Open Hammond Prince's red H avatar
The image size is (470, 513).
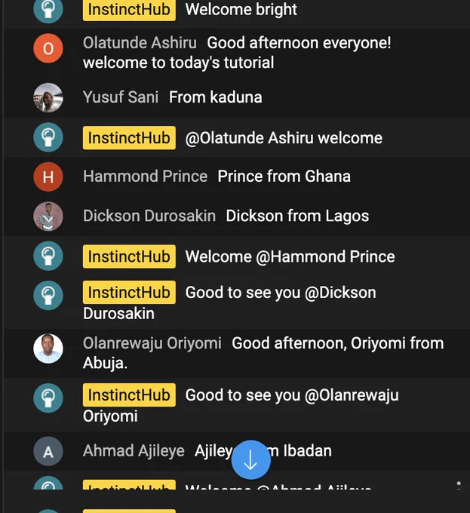48,177
